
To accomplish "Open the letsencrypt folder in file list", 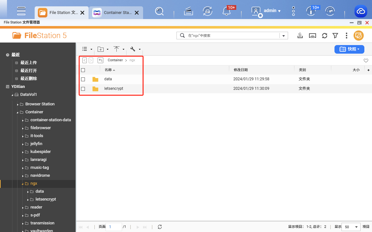I will [114, 89].
